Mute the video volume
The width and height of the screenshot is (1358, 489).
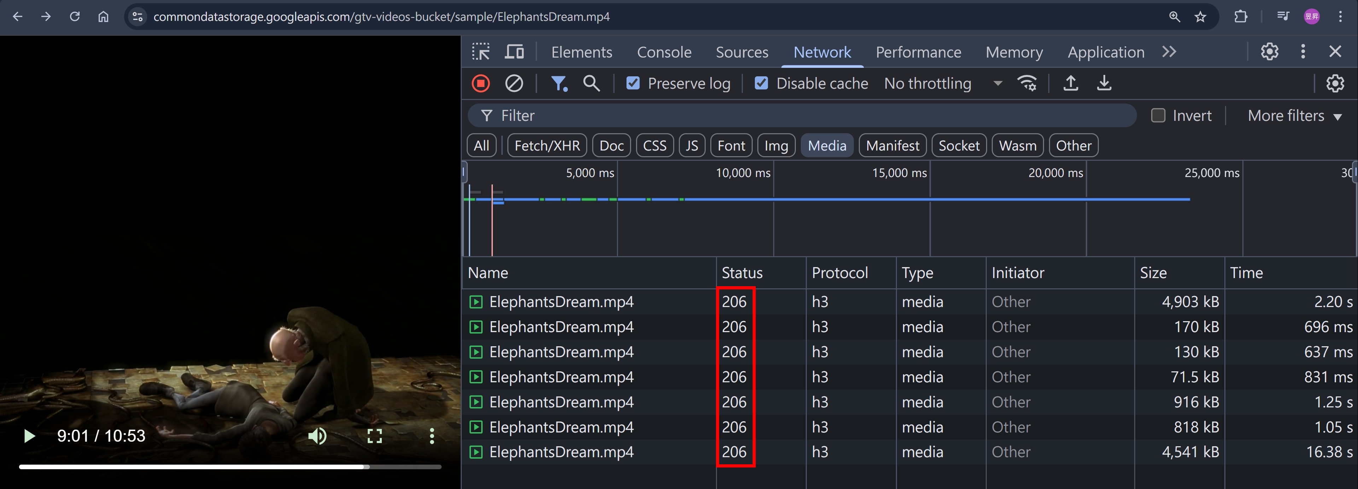click(x=317, y=436)
